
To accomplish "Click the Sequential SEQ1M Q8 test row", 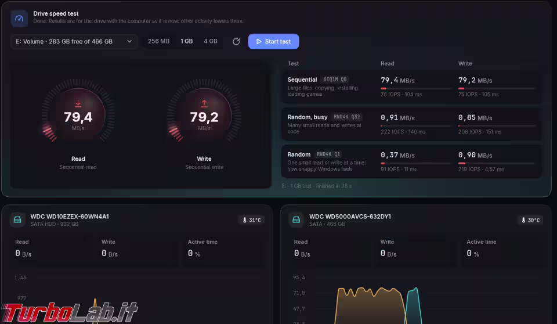I will [x=411, y=87].
